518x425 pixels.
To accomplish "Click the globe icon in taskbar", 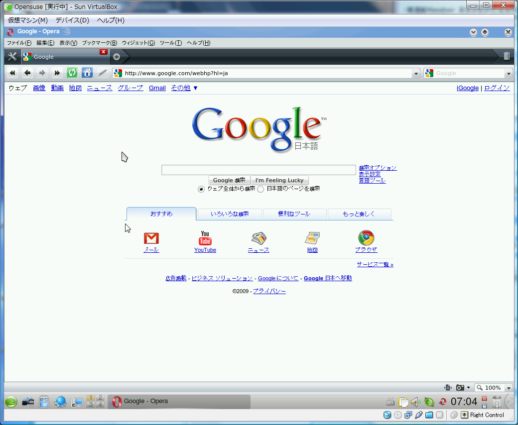I will click(60, 402).
